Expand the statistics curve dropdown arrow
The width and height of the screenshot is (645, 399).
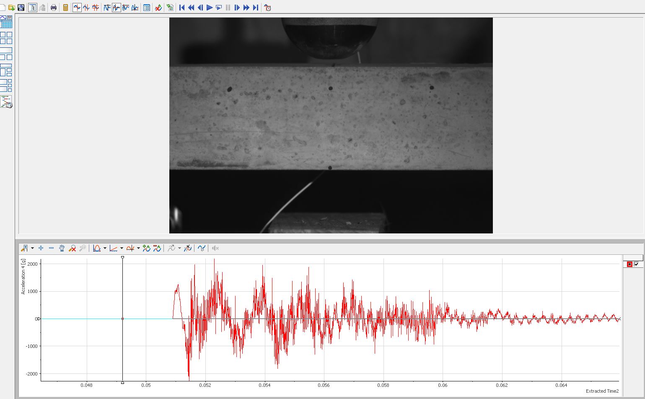[x=105, y=248]
